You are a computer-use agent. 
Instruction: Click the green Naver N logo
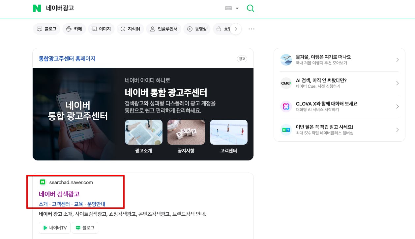pyautogui.click(x=37, y=8)
